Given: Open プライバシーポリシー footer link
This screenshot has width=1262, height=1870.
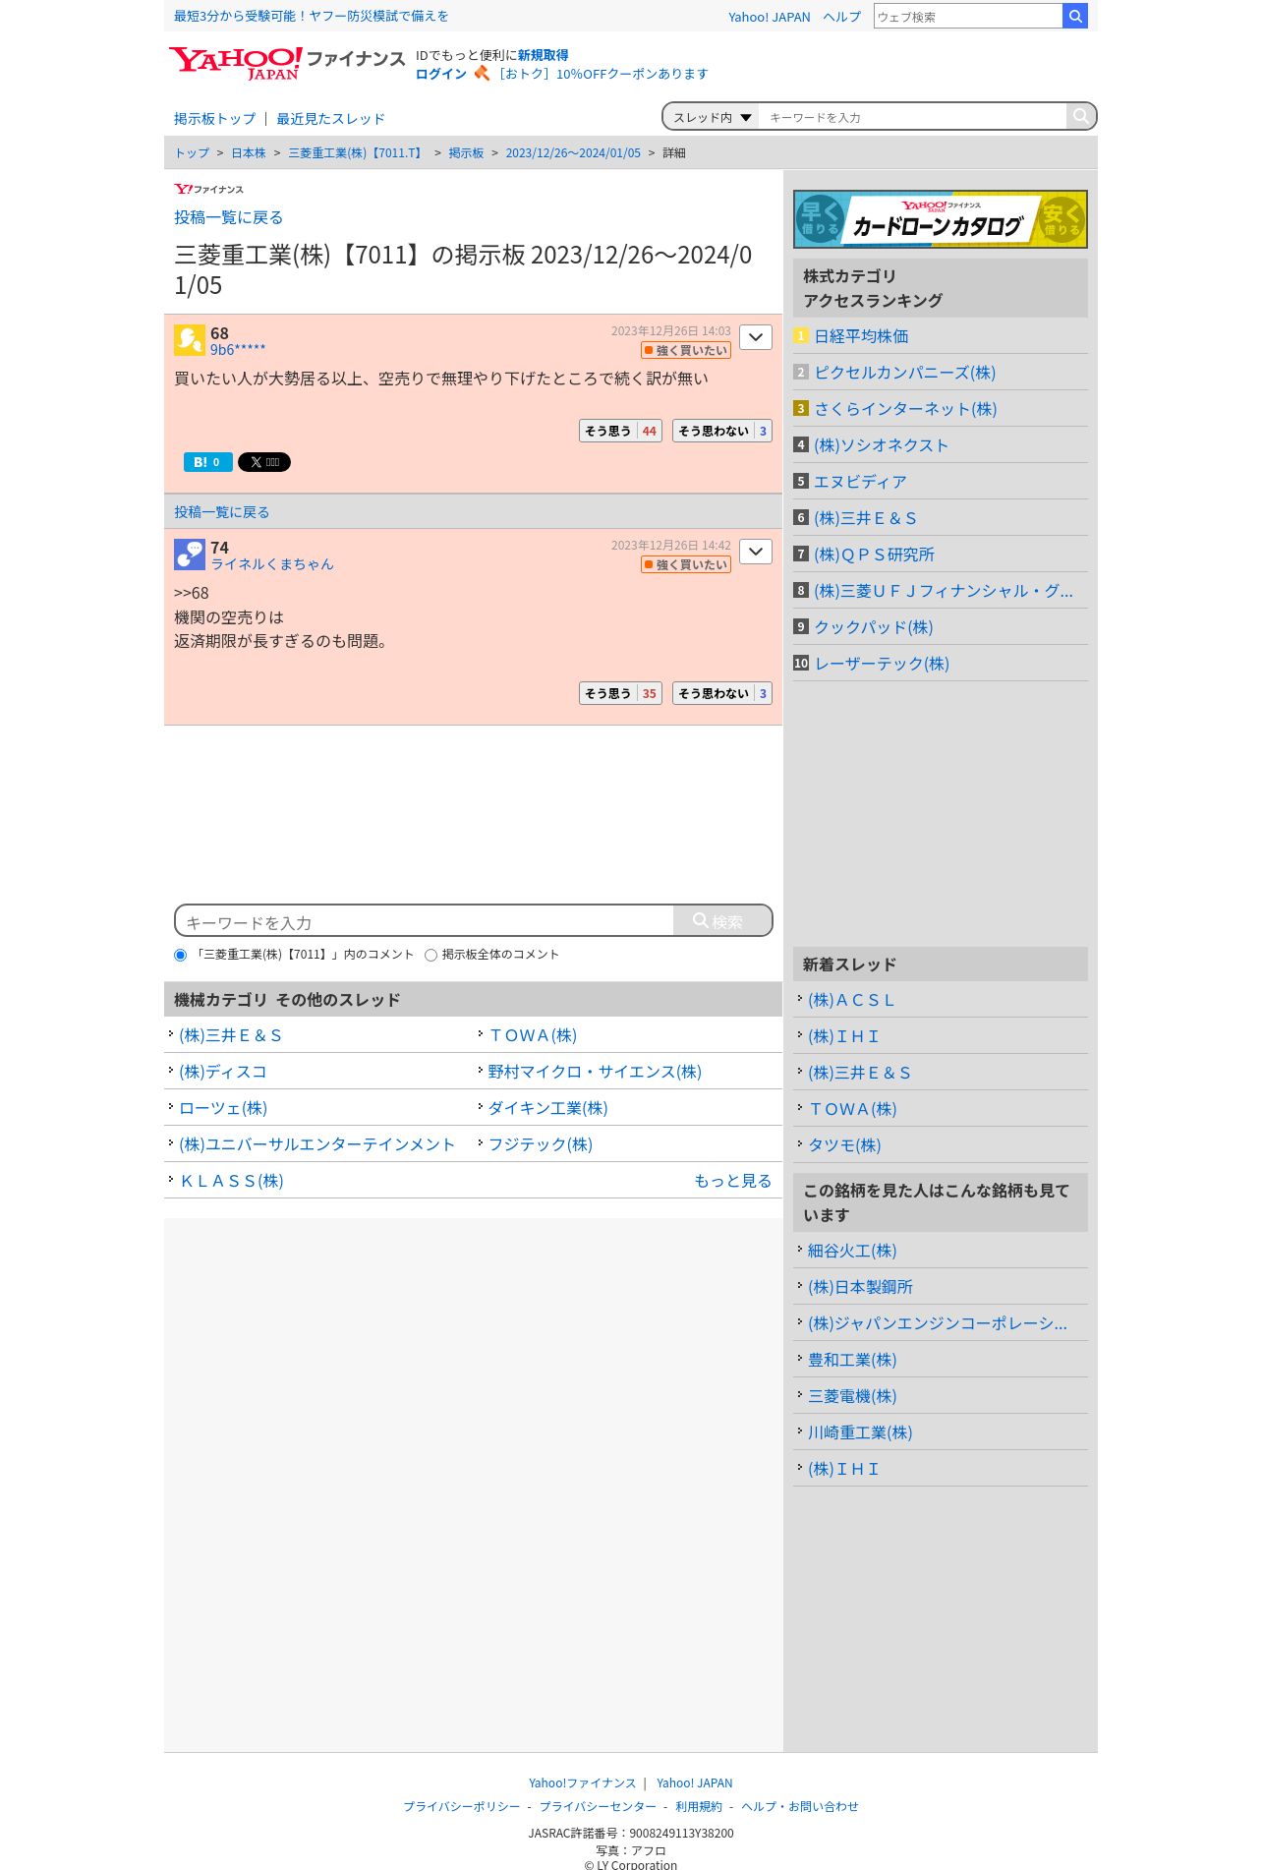Looking at the screenshot, I should pyautogui.click(x=461, y=1807).
